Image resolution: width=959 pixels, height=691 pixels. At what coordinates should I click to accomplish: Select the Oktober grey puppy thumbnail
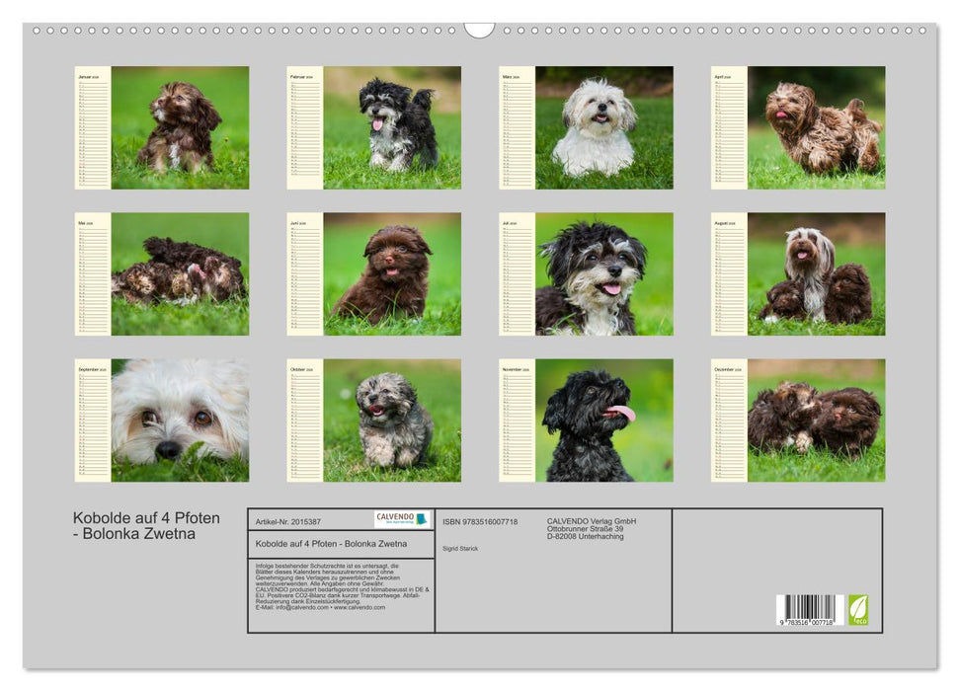(392, 420)
